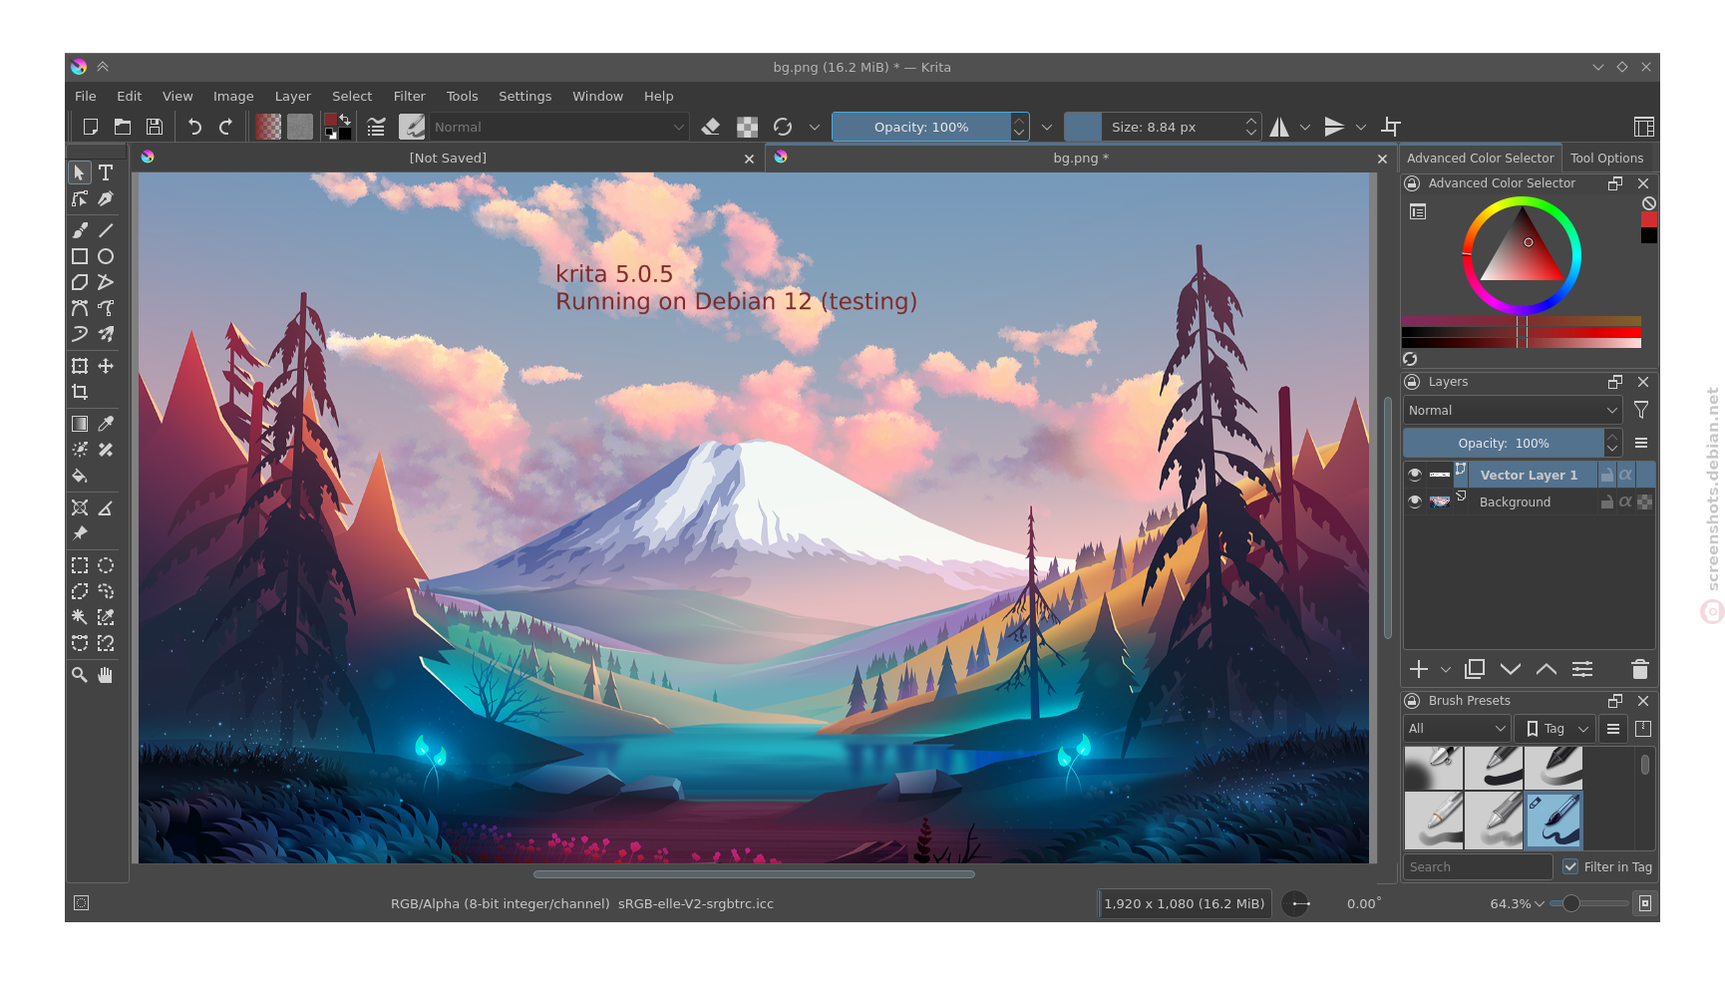This screenshot has height=999, width=1725.
Task: Expand the status bar zoom dropdown
Action: point(1540,903)
